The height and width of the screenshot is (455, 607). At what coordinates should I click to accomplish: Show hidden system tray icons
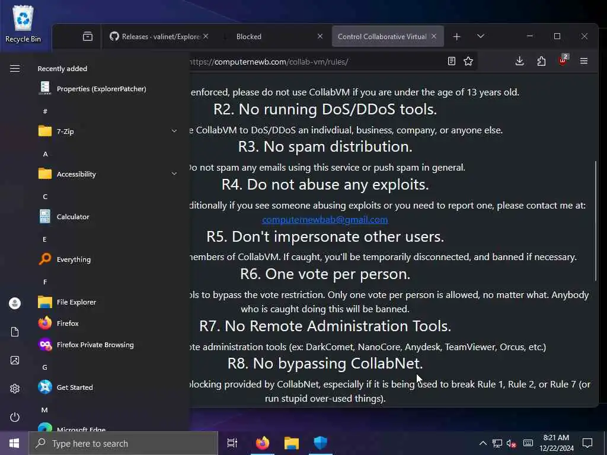483,443
